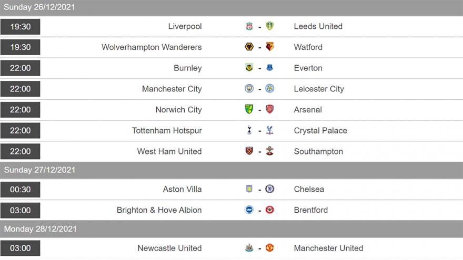The width and height of the screenshot is (463, 260).
Task: Select the Burnley club badge
Action: [249, 68]
